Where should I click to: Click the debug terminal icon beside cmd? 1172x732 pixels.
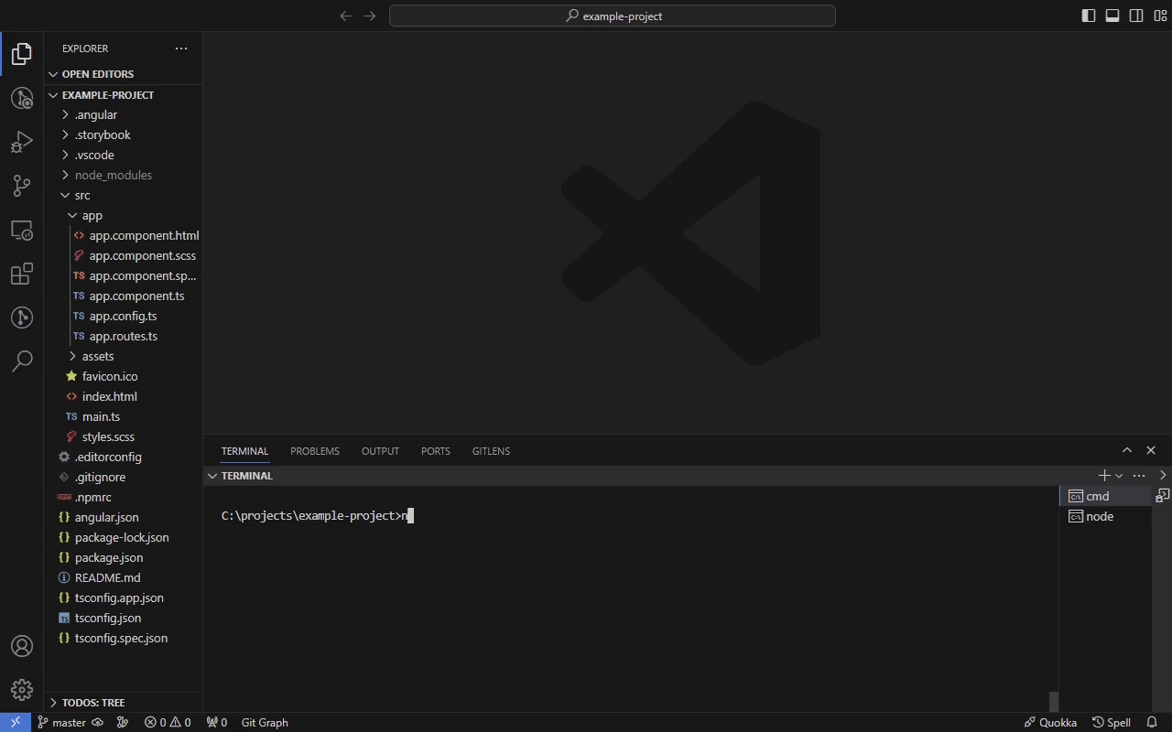pos(1163,496)
